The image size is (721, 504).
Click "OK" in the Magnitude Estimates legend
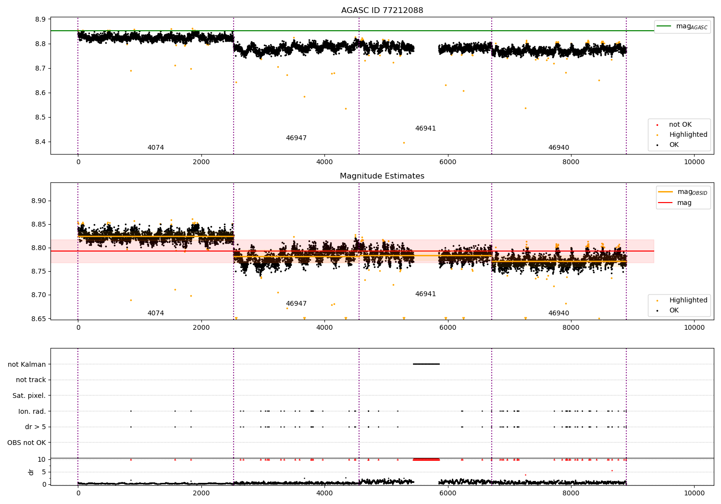coord(674,311)
